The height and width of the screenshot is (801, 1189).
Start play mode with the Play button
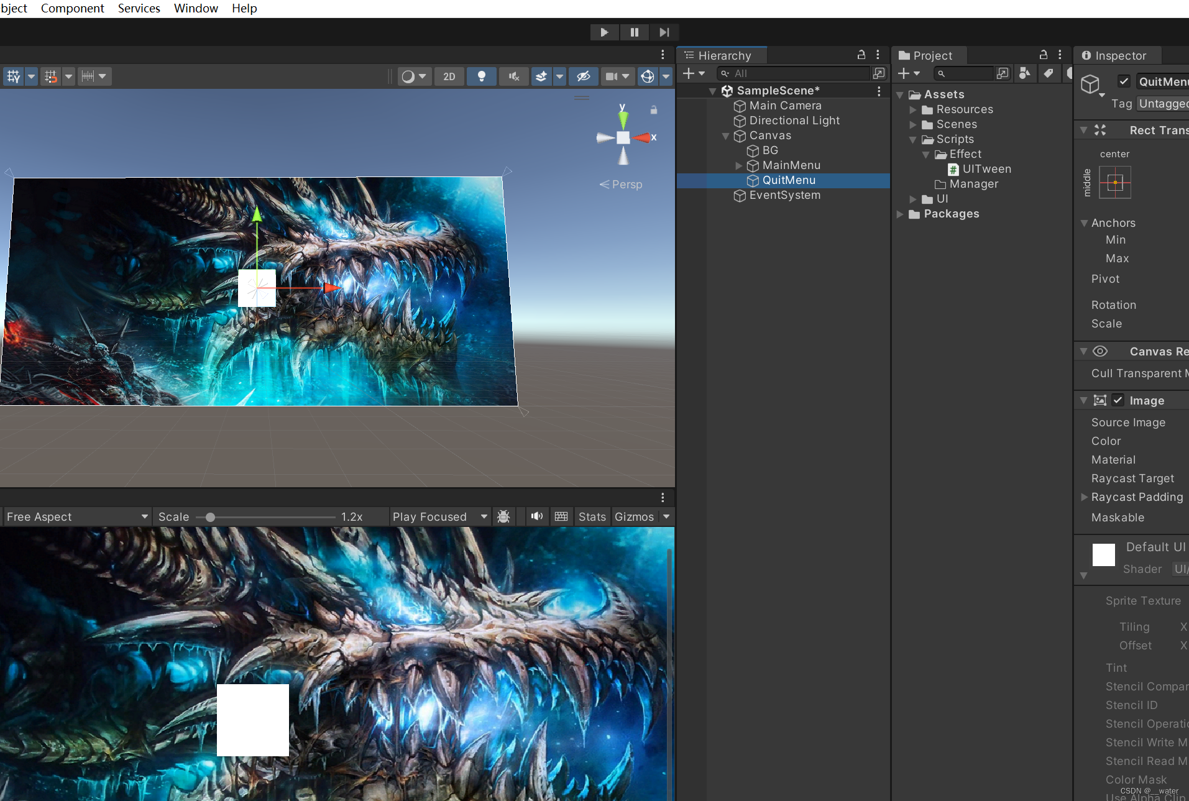604,32
